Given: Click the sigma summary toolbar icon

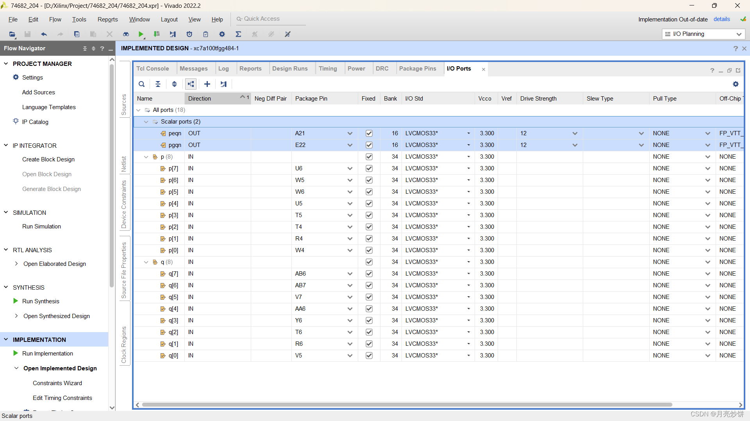Looking at the screenshot, I should tap(238, 34).
